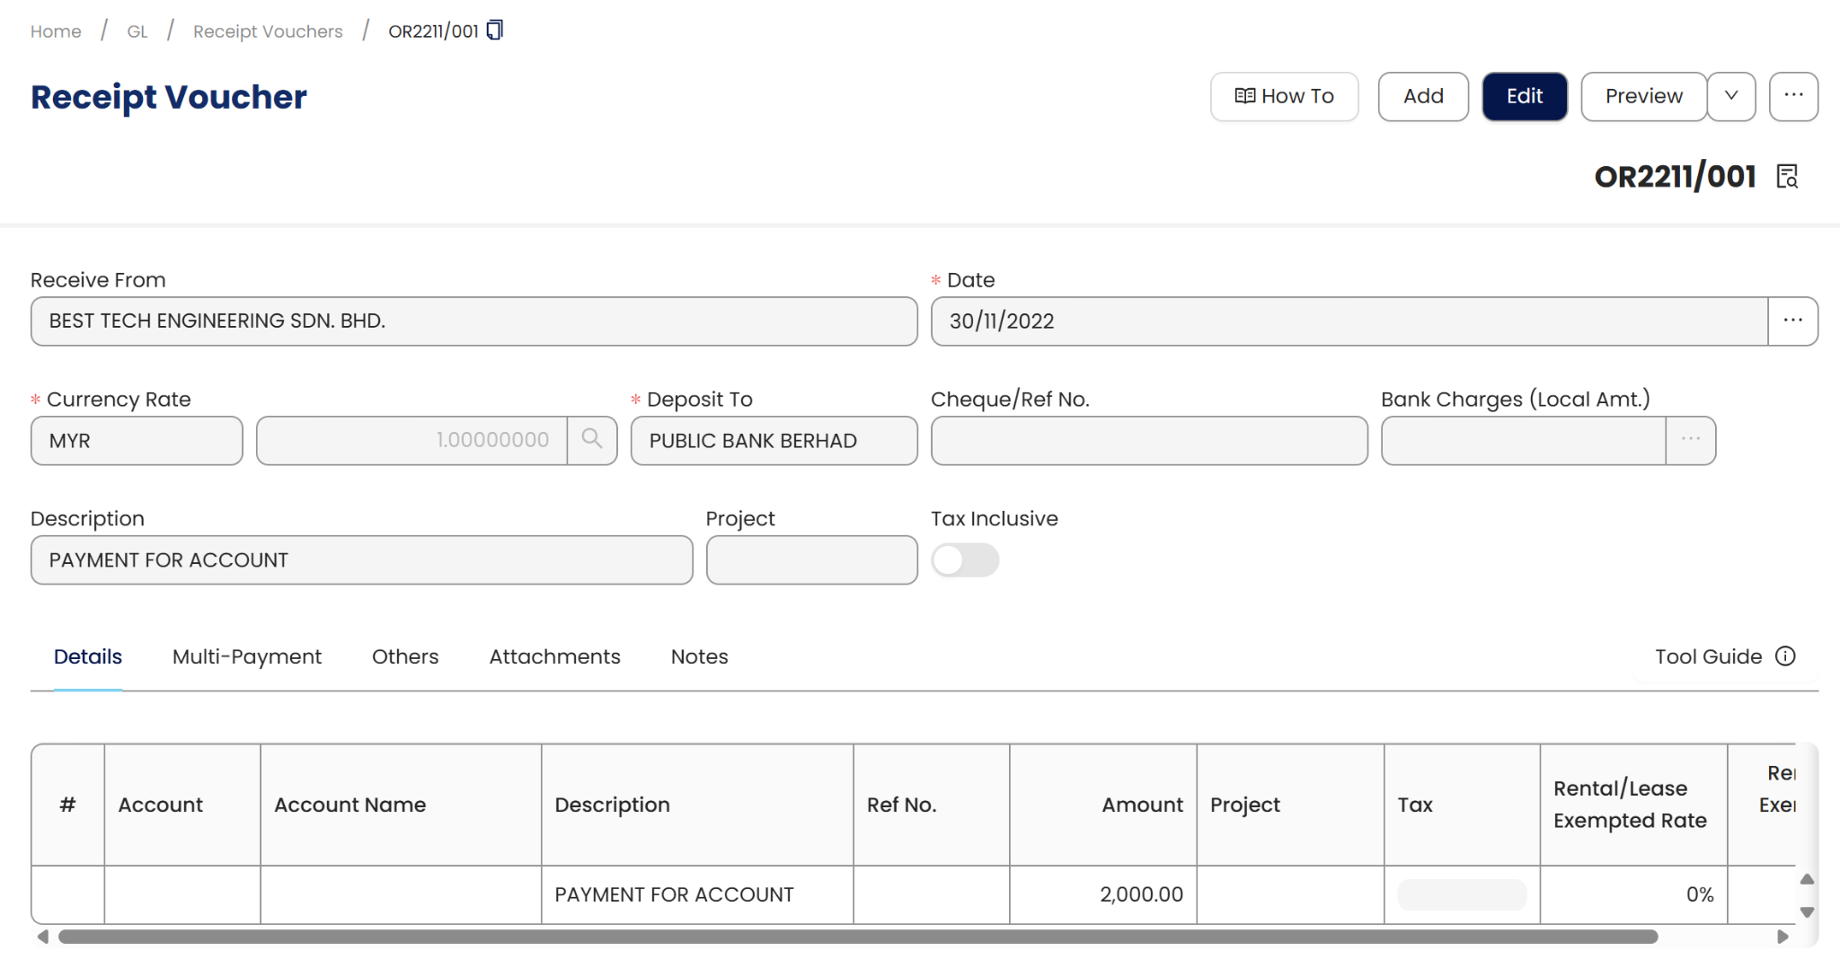Click the table's horizontal scrollbar
The image size is (1840, 968).
tap(857, 937)
